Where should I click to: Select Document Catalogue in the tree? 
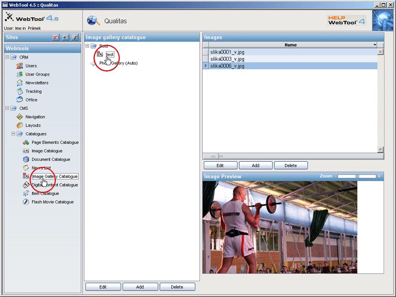[51, 160]
